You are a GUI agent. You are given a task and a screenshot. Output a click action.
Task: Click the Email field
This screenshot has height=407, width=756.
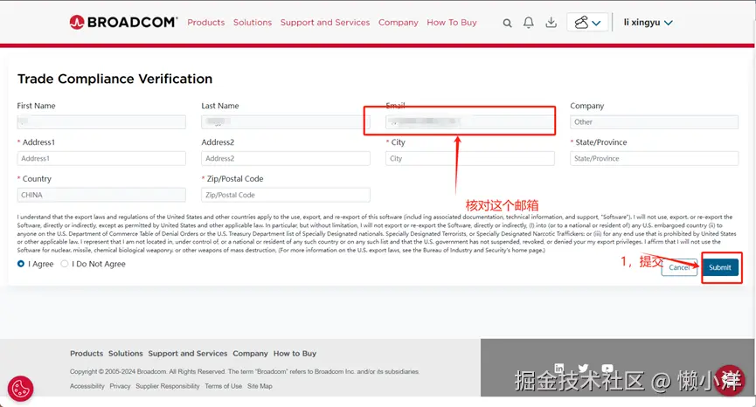click(470, 122)
